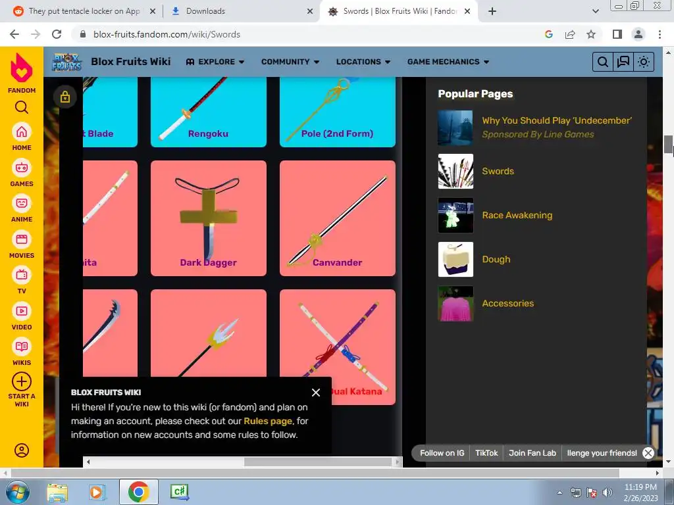Open Chrome profile avatar
The width and height of the screenshot is (674, 505).
(x=638, y=34)
